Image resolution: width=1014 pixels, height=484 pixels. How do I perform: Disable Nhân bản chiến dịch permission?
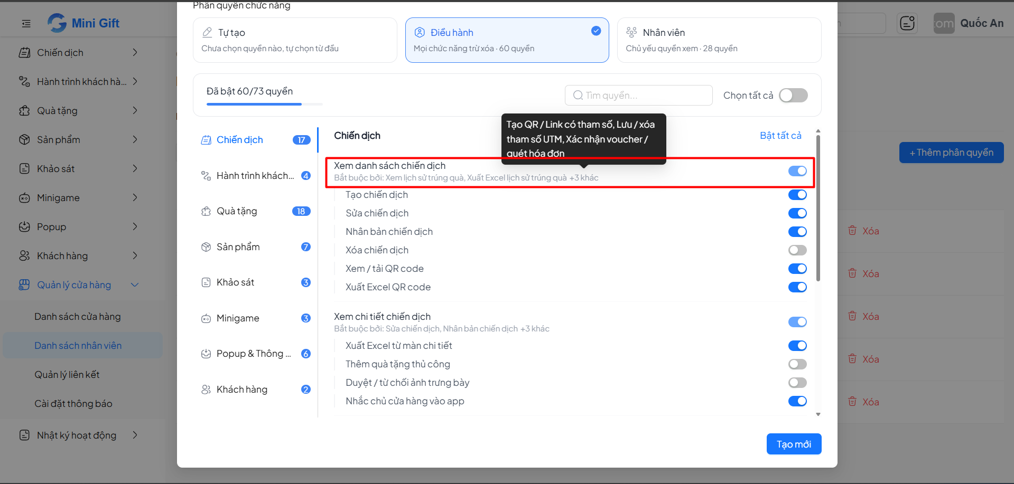coord(797,232)
